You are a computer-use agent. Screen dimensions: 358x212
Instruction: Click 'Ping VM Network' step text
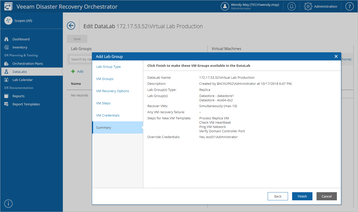[x=212, y=127]
